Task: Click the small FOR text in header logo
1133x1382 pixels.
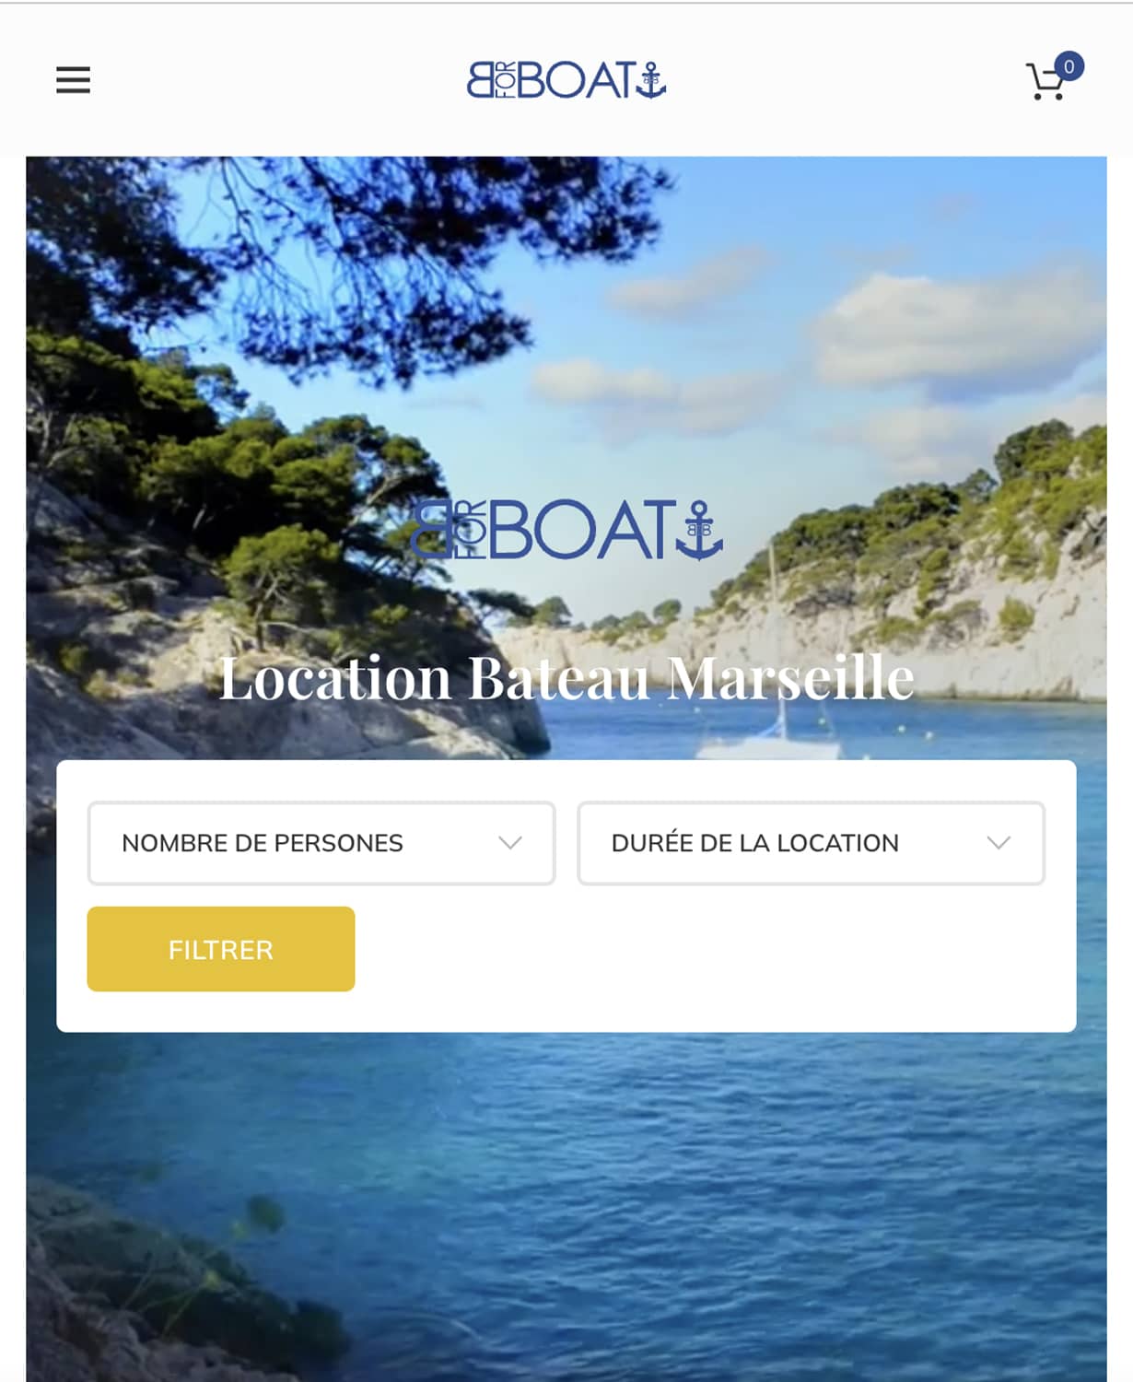Action: point(506,80)
